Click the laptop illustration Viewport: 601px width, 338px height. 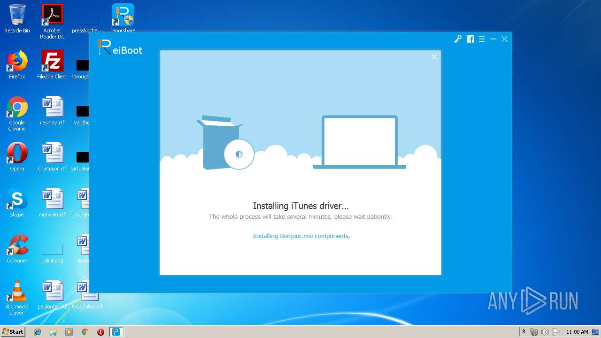tap(360, 142)
